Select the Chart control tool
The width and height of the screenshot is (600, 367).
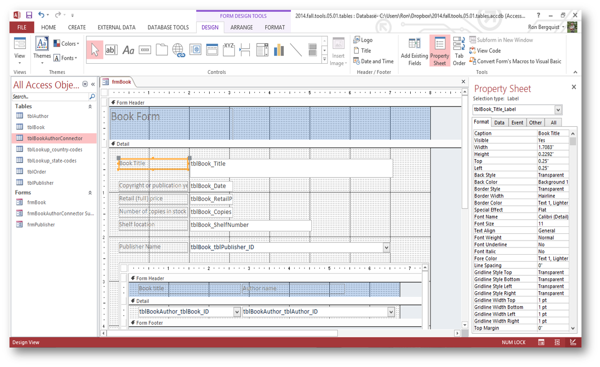(x=279, y=50)
